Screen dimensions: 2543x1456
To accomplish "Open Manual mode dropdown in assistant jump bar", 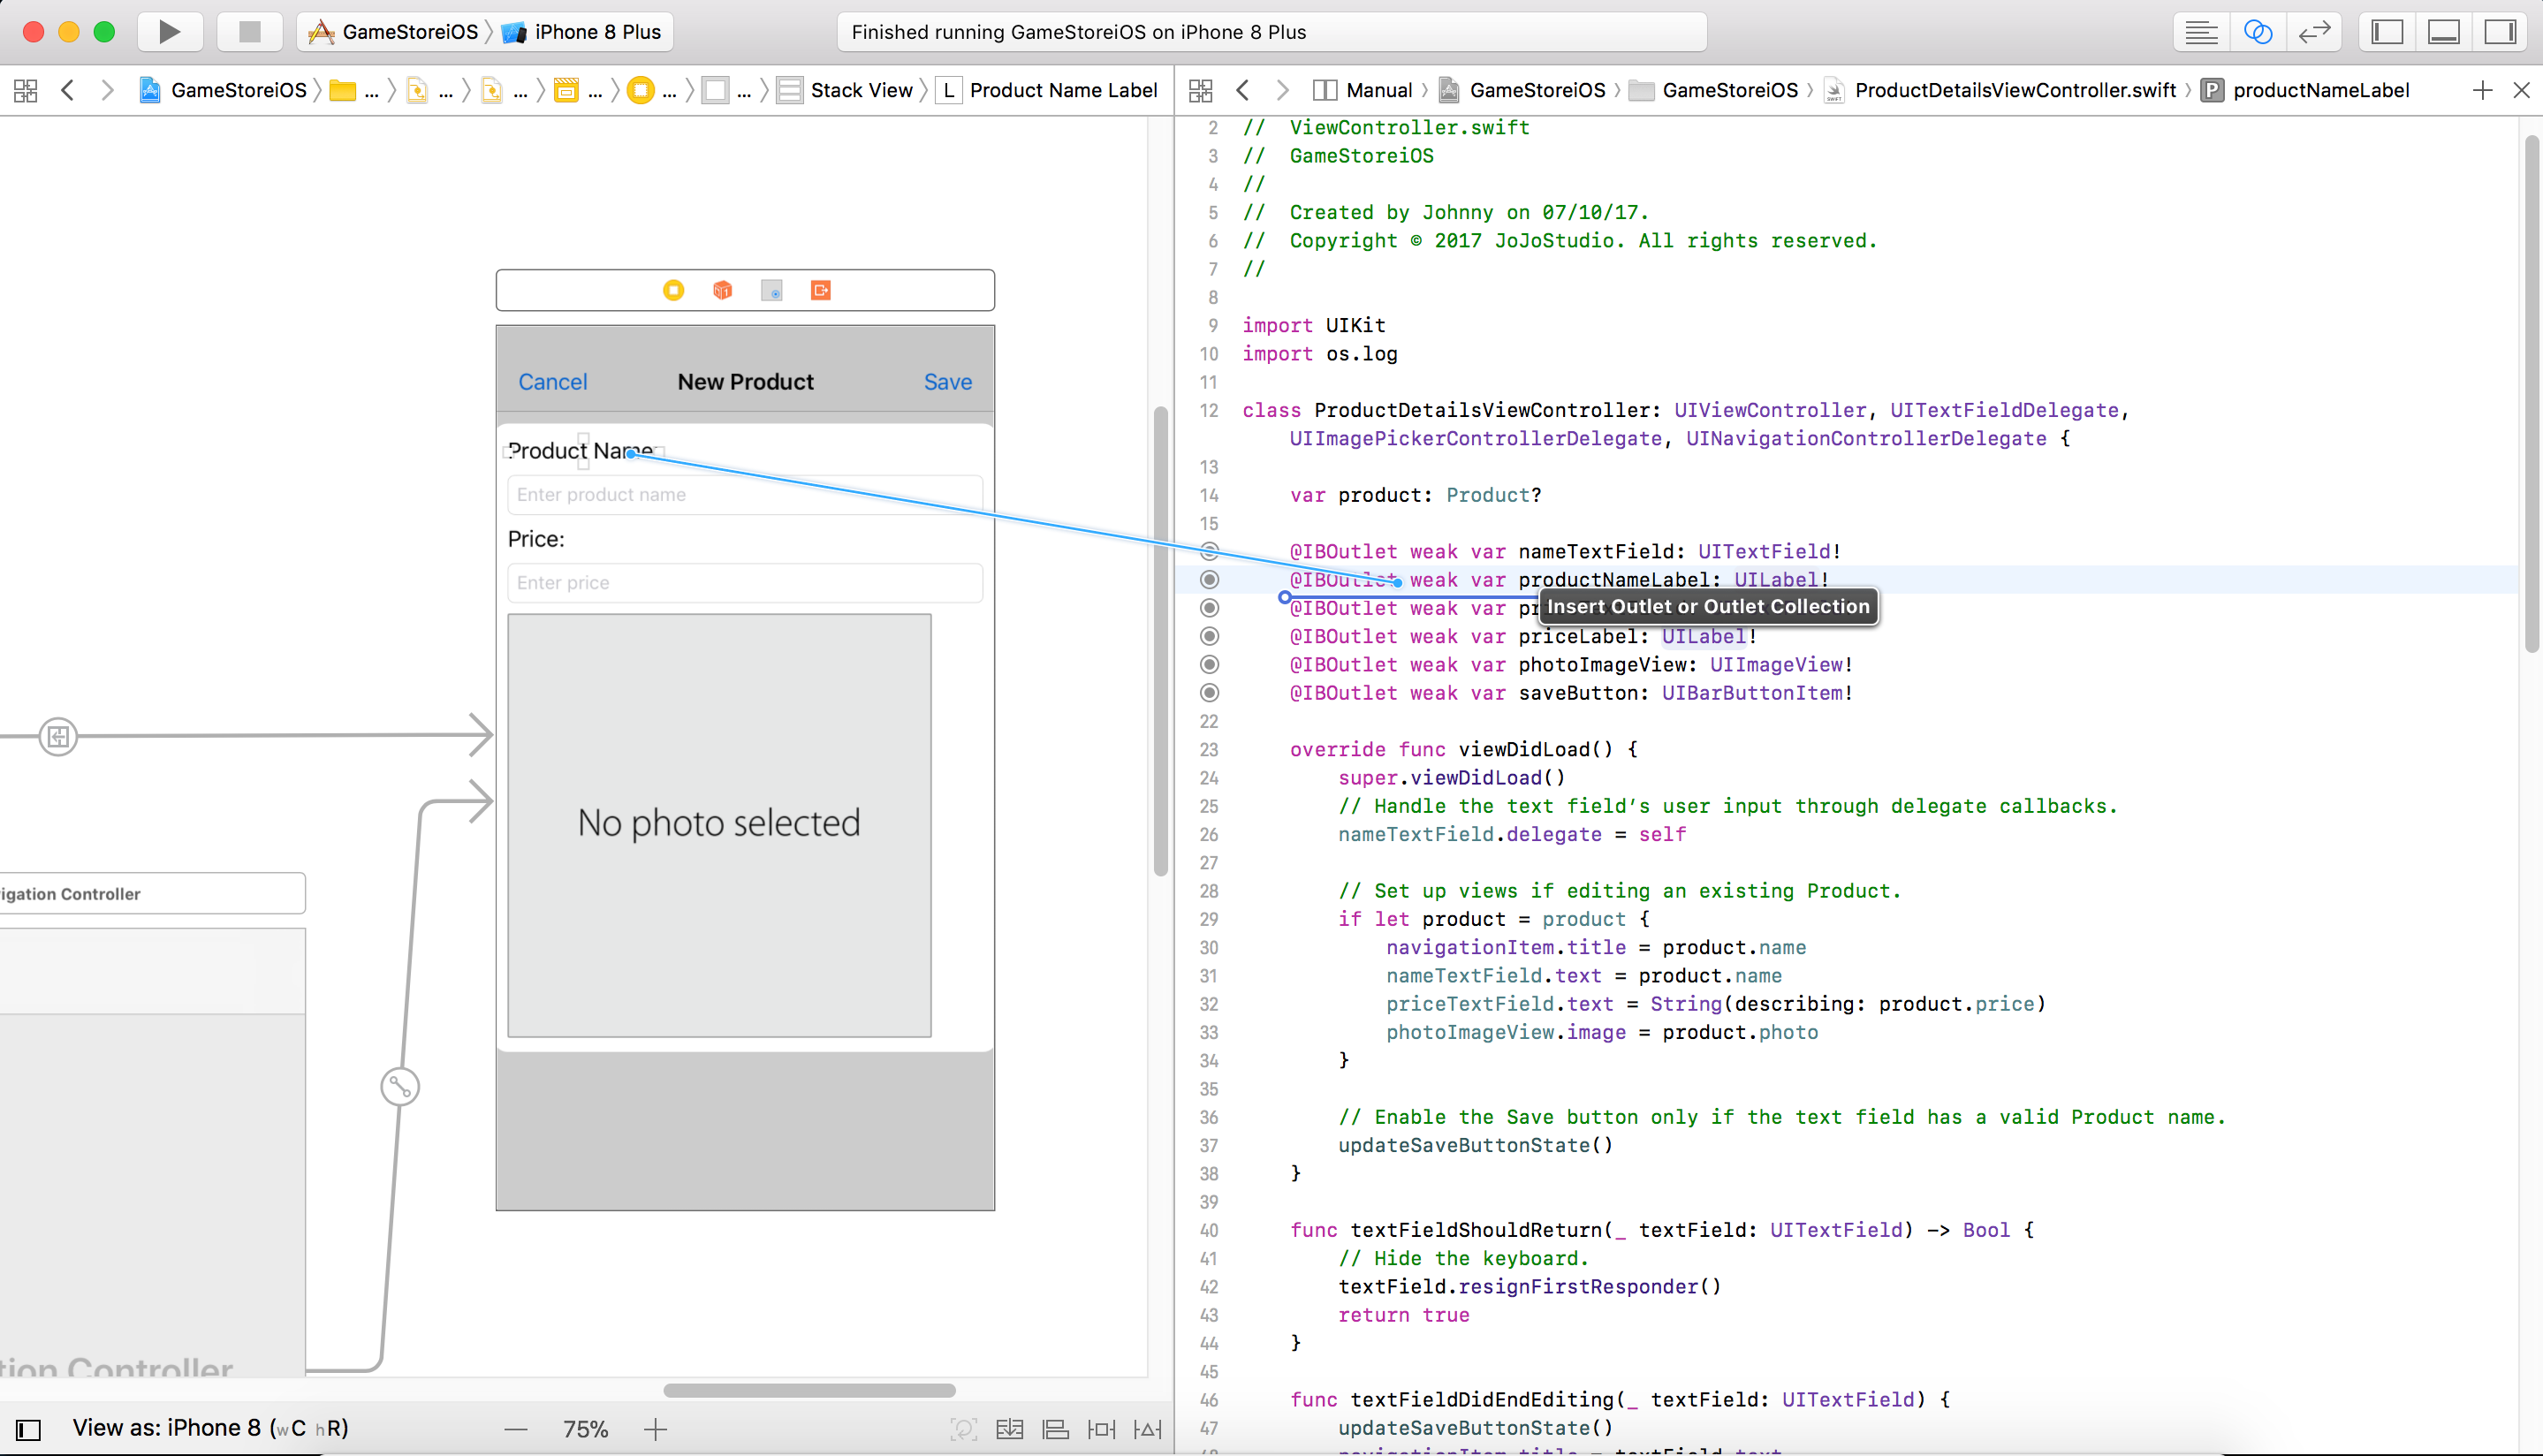I will click(x=1362, y=91).
